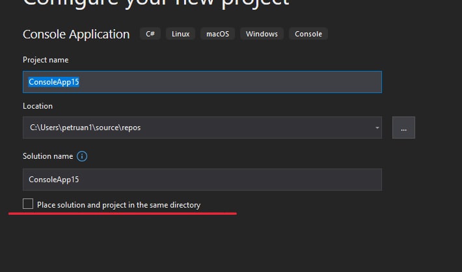Click the 'Place solution and project' checkbox label
Image resolution: width=462 pixels, height=272 pixels.
(118, 205)
